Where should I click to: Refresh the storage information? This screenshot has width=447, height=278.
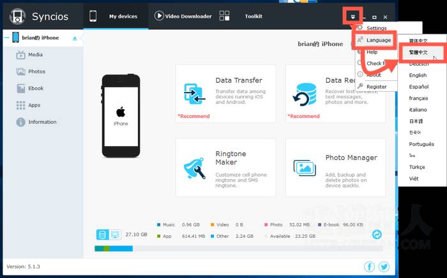tap(377, 235)
